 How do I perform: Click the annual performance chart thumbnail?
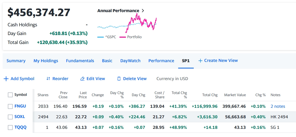coord(127,24)
